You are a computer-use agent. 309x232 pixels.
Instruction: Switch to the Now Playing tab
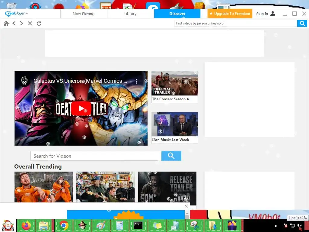point(84,14)
